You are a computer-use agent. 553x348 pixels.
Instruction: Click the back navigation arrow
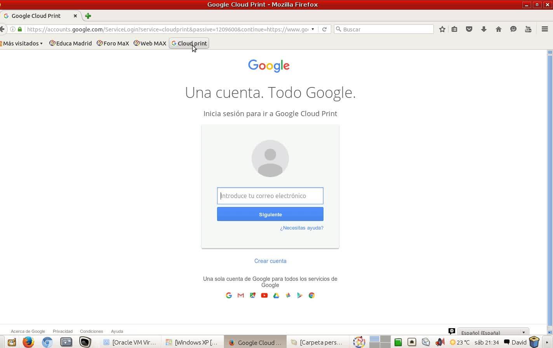click(x=2, y=29)
